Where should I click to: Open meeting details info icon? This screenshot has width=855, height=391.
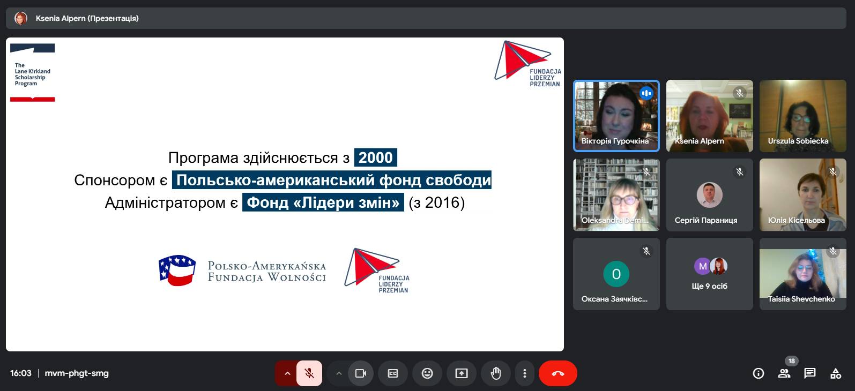(759, 373)
